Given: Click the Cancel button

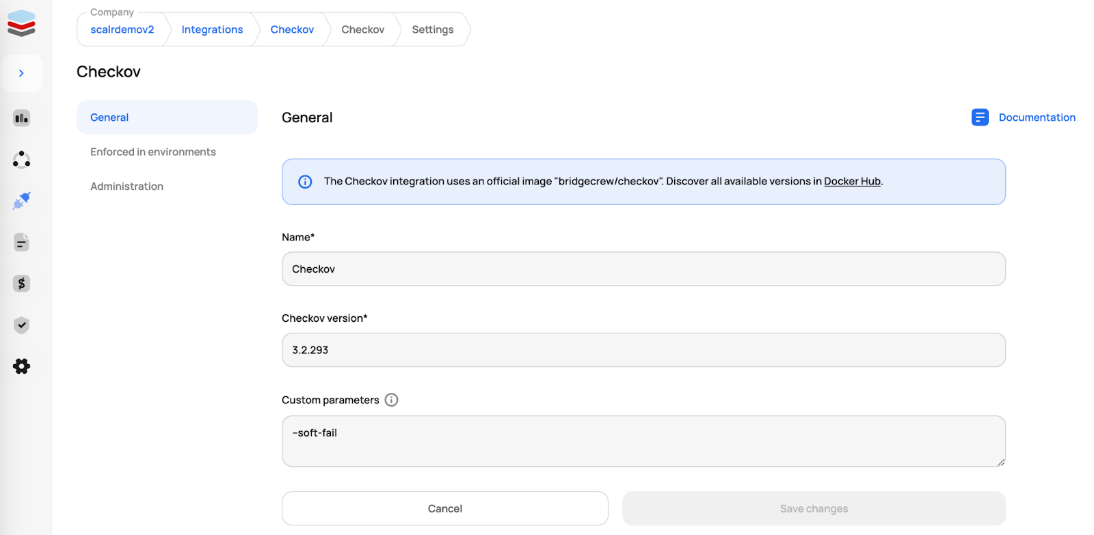Looking at the screenshot, I should pos(445,508).
